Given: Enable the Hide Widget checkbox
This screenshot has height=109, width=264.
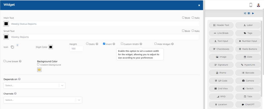Looking at the screenshot, I should pos(155,44).
